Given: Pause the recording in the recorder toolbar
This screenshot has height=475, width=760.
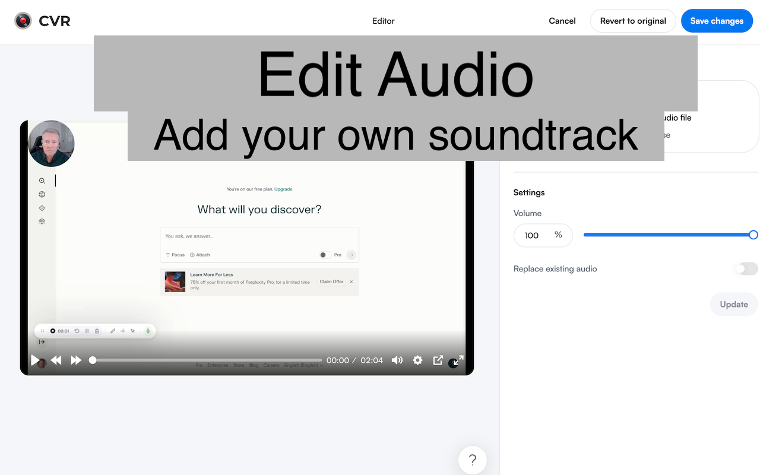Looking at the screenshot, I should [x=87, y=331].
